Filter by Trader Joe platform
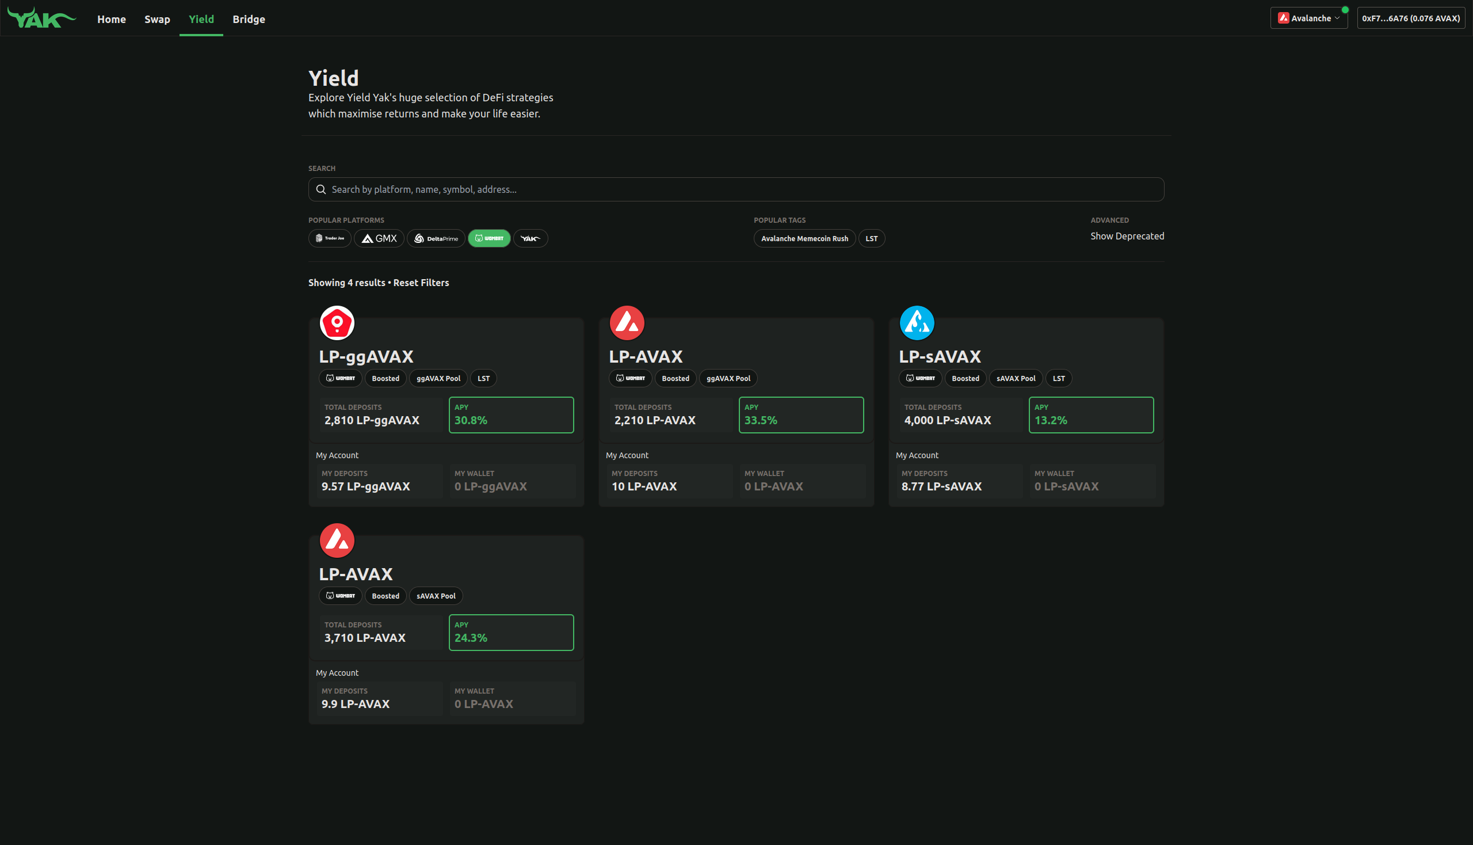Image resolution: width=1473 pixels, height=845 pixels. (x=330, y=238)
